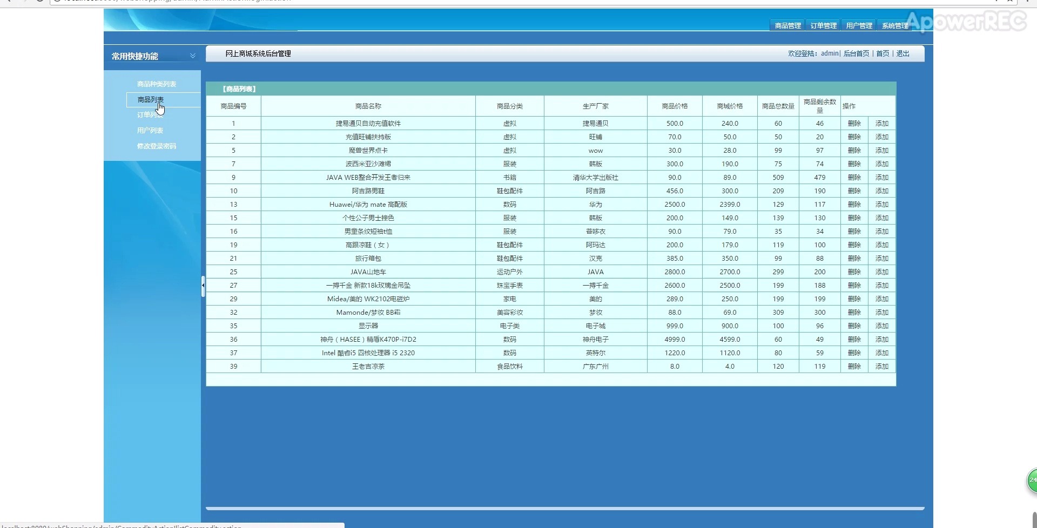Click the admin username in header
The width and height of the screenshot is (1037, 528).
[x=830, y=53]
